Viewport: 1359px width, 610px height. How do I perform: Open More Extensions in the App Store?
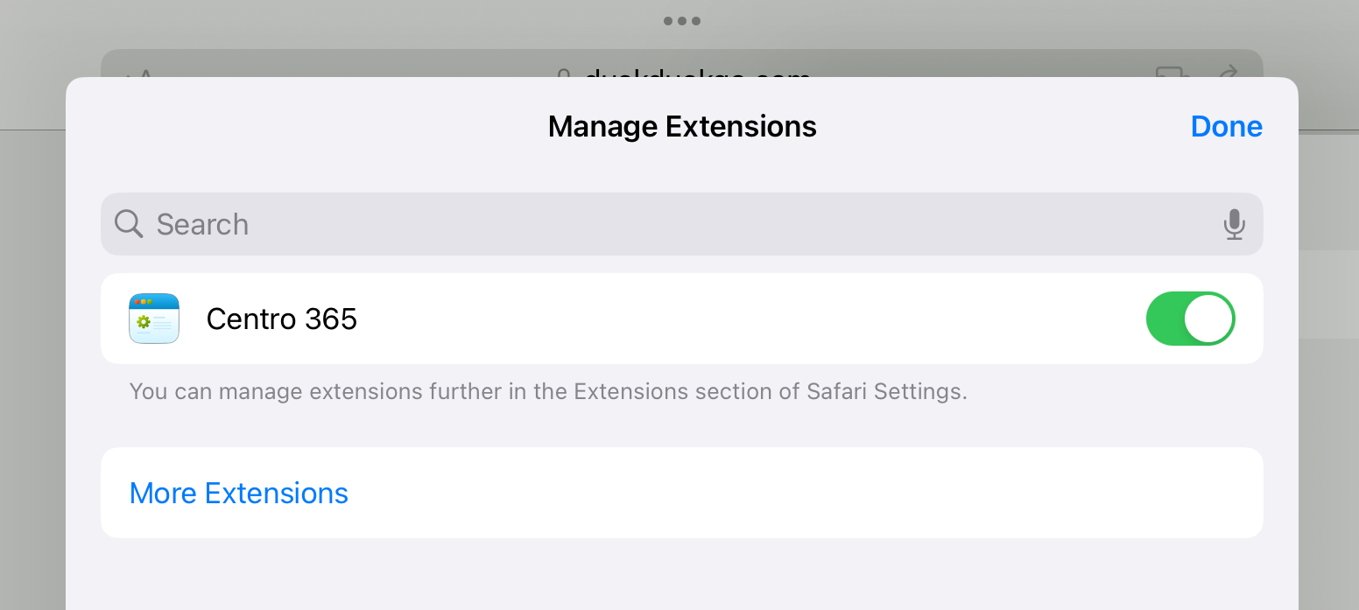tap(238, 493)
